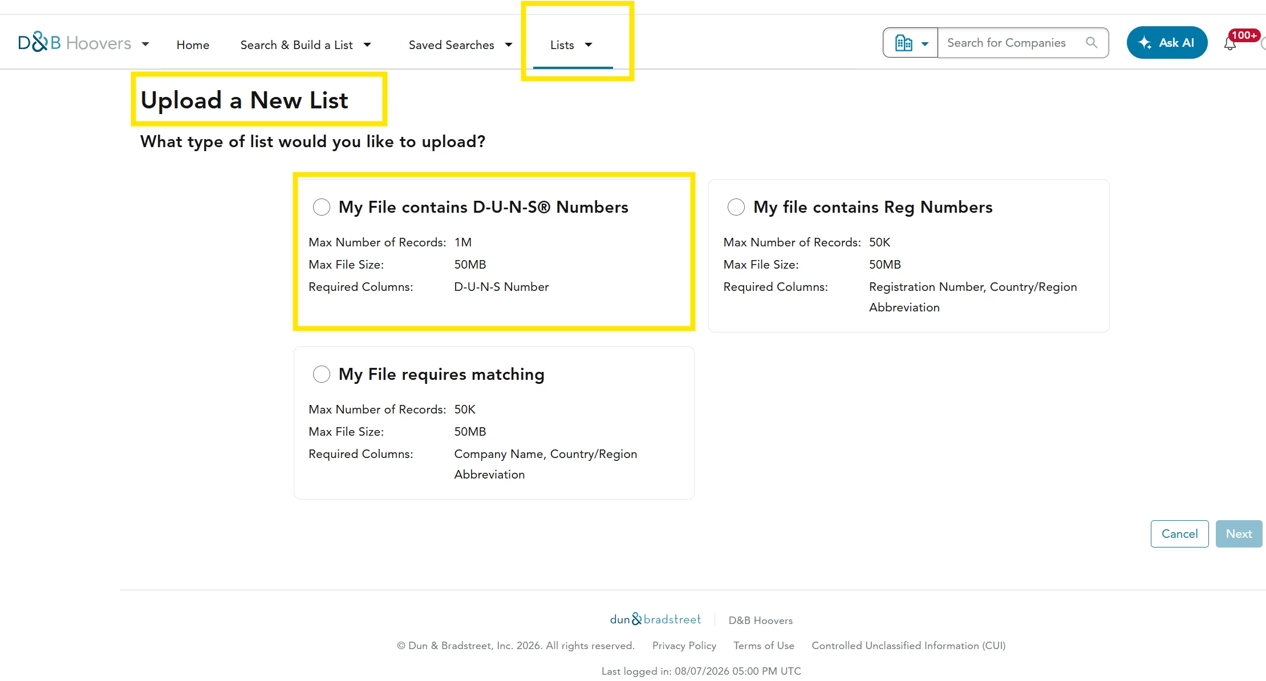
Task: Click the '1M' max records value
Action: pos(463,242)
